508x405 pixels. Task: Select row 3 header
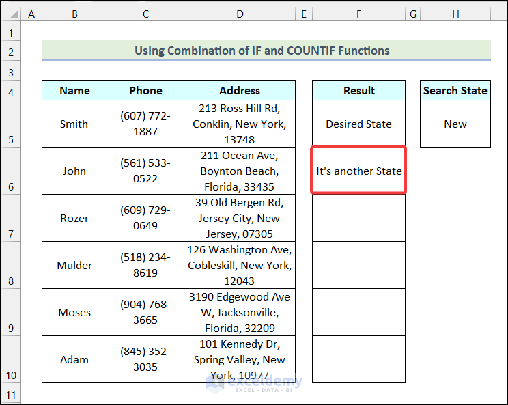pyautogui.click(x=11, y=70)
